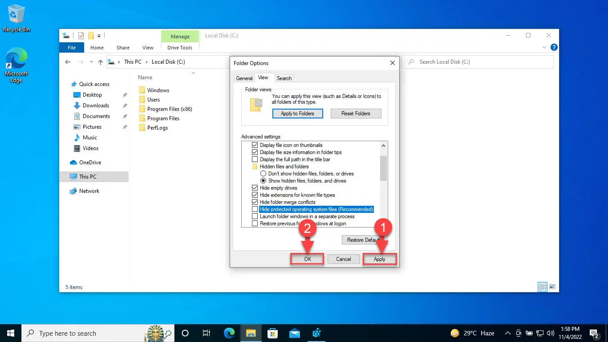Image resolution: width=608 pixels, height=342 pixels.
Task: Select Music in the navigation pane
Action: [90, 138]
